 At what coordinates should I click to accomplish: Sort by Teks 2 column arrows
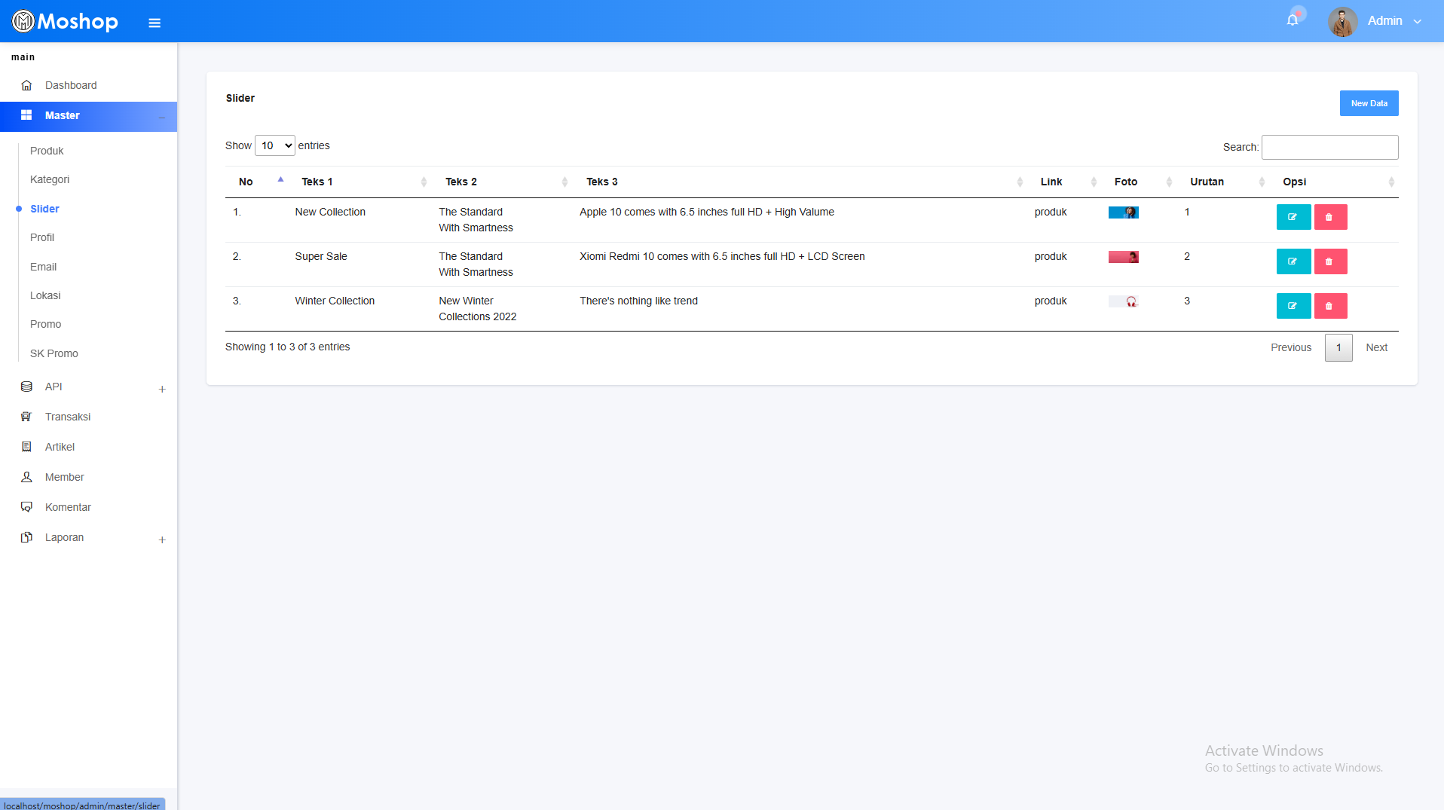564,182
